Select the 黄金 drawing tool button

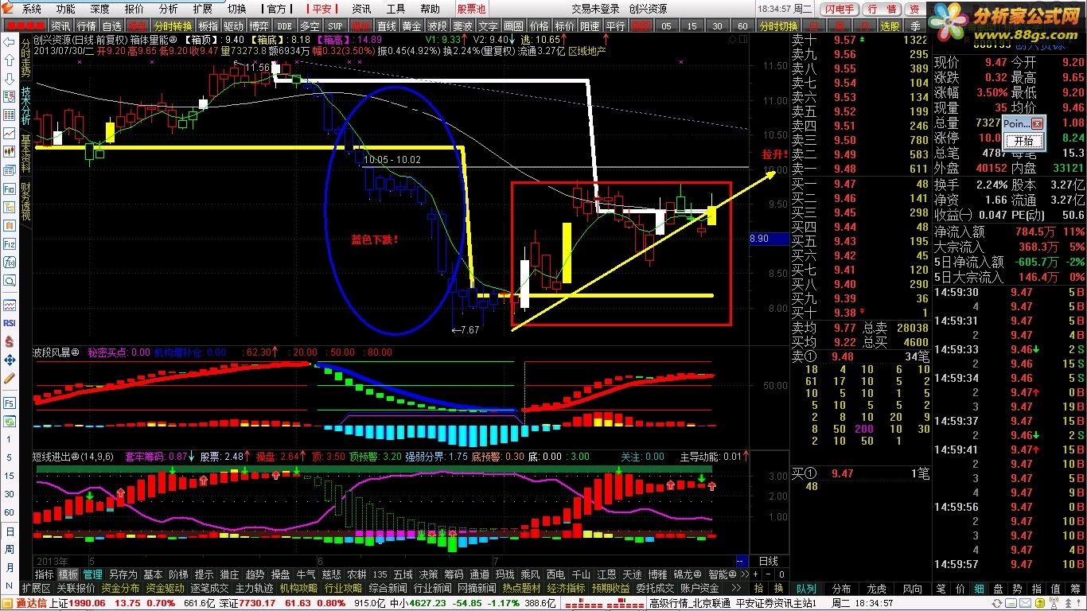(411, 26)
